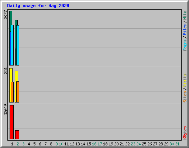Viewport: 189px width, 148px height.
Task: Click the day 1 red KBytes bar
Action: [x=11, y=122]
